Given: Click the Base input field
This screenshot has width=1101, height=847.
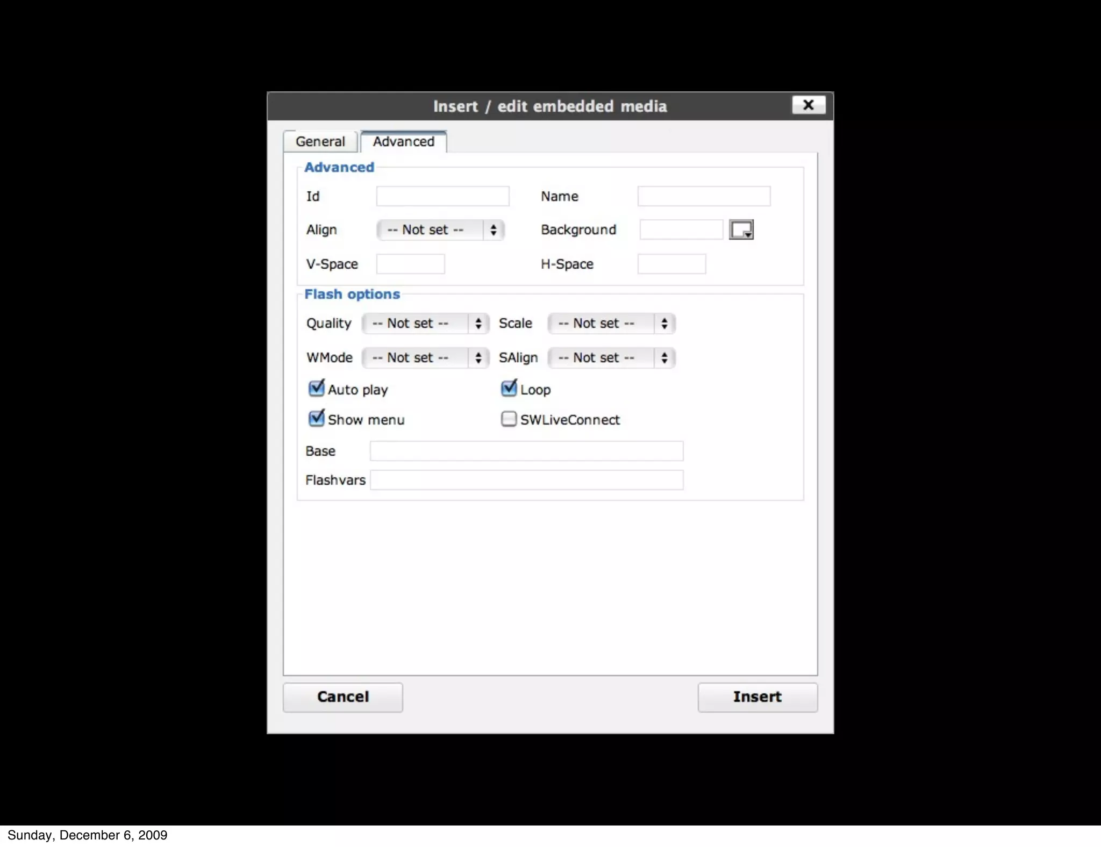Looking at the screenshot, I should (526, 451).
